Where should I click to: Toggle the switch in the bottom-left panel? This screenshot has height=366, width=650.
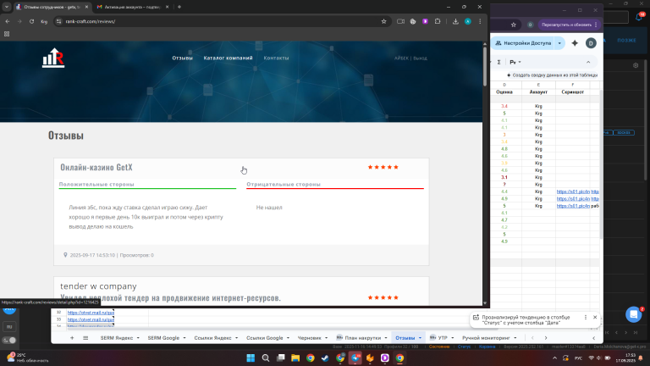9,341
